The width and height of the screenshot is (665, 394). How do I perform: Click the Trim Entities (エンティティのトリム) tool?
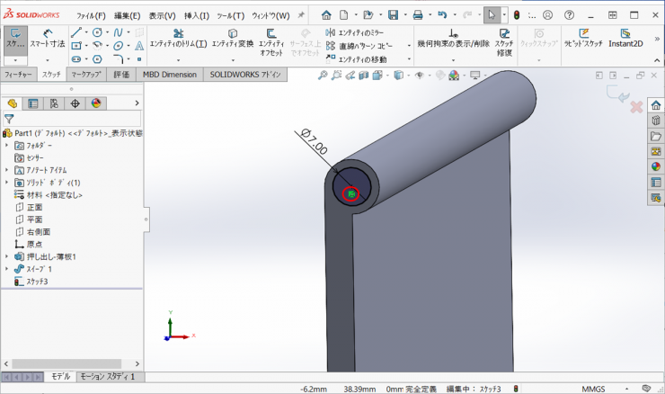pos(177,38)
